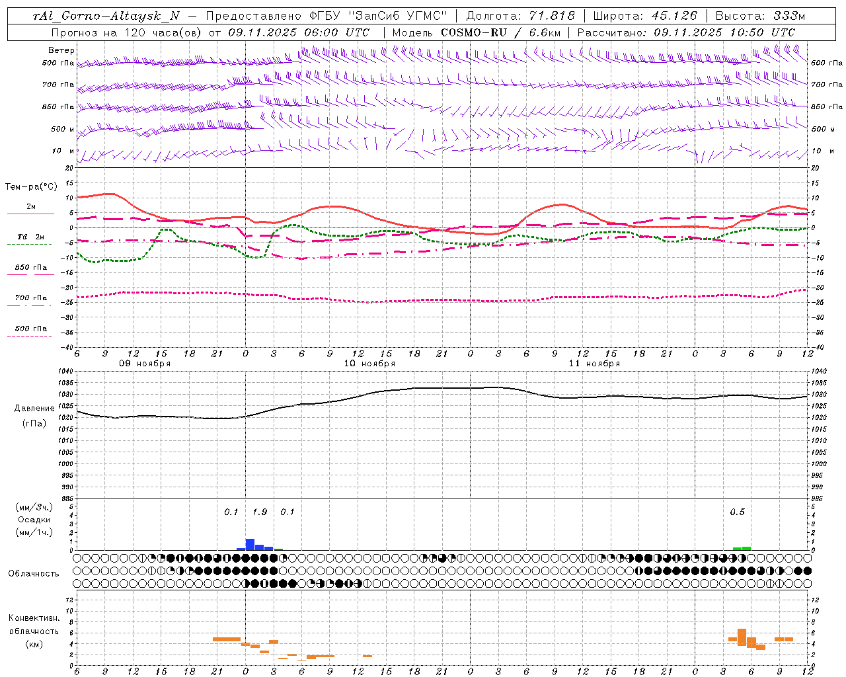Click the tallest blue precipitation bar
846x677 pixels.
(x=250, y=545)
